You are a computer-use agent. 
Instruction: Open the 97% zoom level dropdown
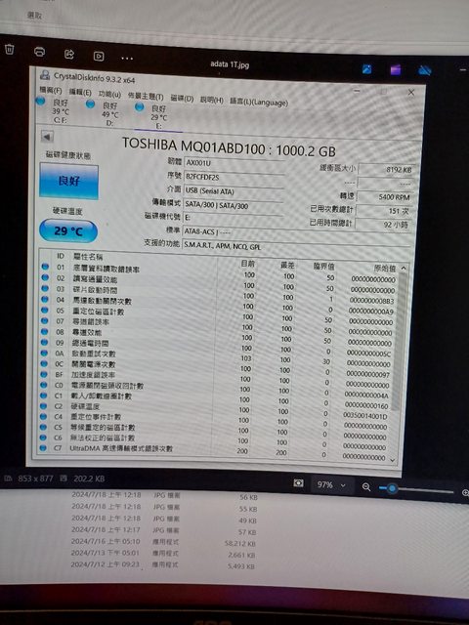pyautogui.click(x=331, y=485)
